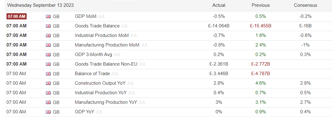Click the Actual column header
Image resolution: width=332 pixels, height=117 pixels.
pos(219,5)
